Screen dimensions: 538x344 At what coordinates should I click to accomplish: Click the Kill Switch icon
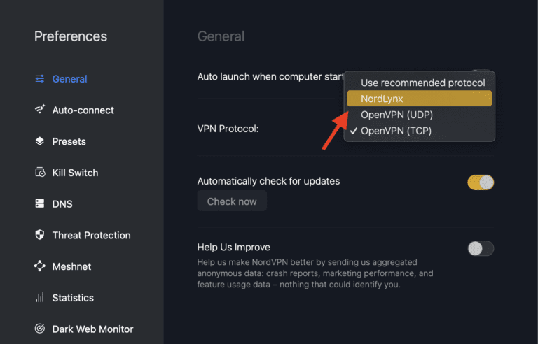(x=40, y=173)
